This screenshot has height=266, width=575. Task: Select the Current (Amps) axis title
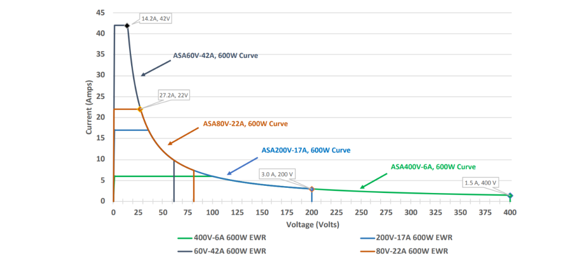pyautogui.click(x=89, y=107)
